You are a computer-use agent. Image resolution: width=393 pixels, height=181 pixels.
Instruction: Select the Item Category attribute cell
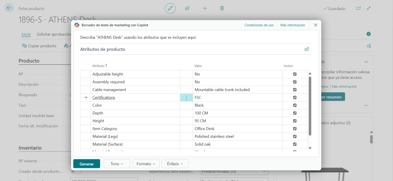point(135,129)
